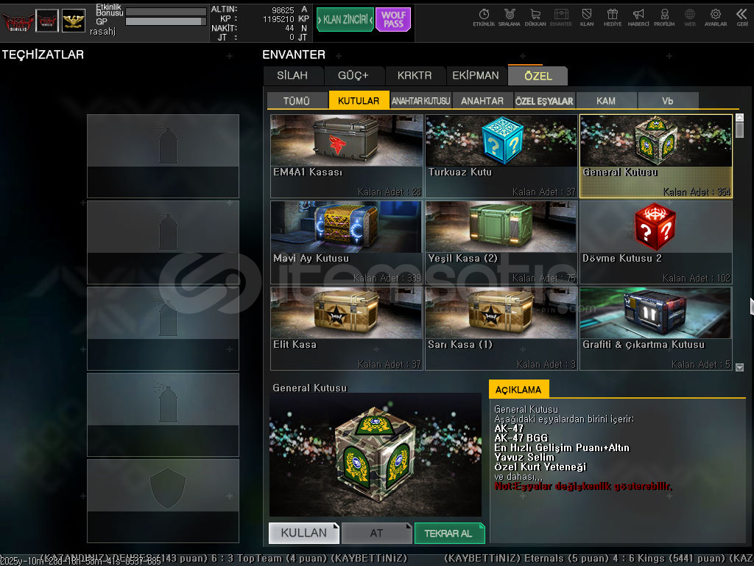Click the 'Özel Kurt Yeteneği' description line
Image resolution: width=754 pixels, height=566 pixels.
click(540, 467)
